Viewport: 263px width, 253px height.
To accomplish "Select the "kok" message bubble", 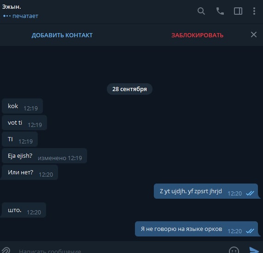I will click(22, 106).
